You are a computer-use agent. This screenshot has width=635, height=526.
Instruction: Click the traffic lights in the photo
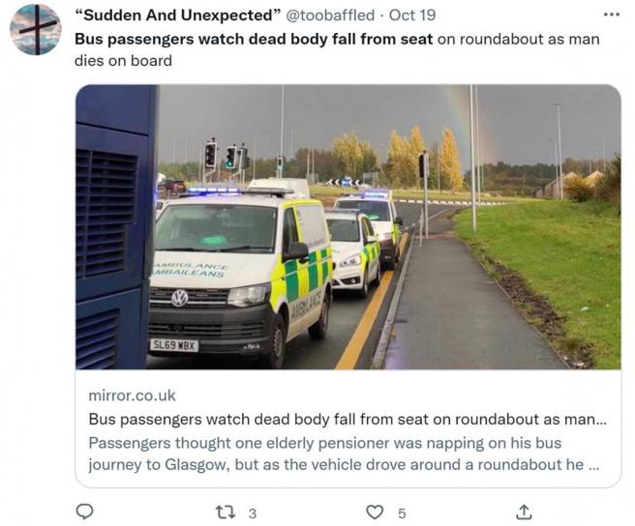pos(227,156)
